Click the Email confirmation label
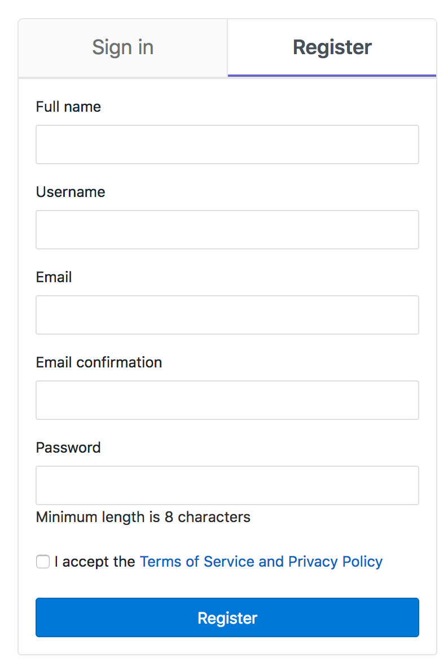 coord(99,362)
